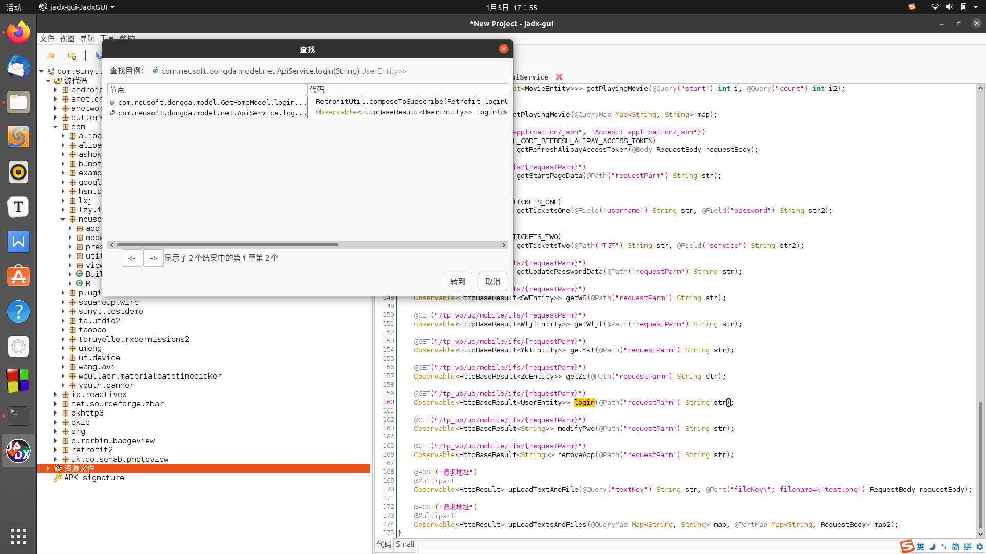Click the 节点 column header
Screen dimensions: 986x554
pyautogui.click(x=207, y=90)
